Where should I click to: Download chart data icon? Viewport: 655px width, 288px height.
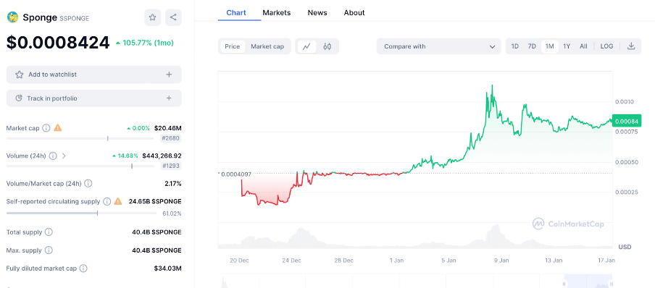pyautogui.click(x=631, y=46)
